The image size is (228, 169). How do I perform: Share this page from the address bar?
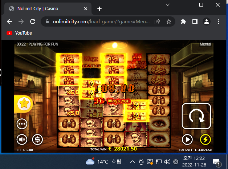coord(157,22)
